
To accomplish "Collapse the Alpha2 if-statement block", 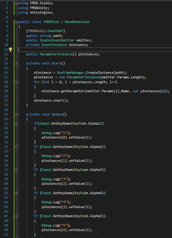I will coord(17,147).
